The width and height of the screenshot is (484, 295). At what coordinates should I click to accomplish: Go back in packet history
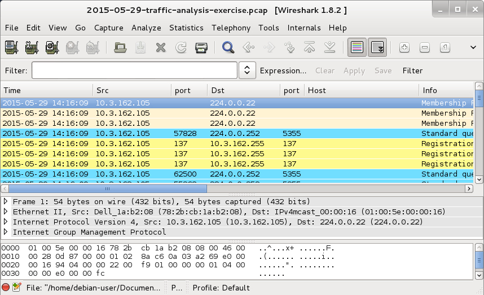248,47
